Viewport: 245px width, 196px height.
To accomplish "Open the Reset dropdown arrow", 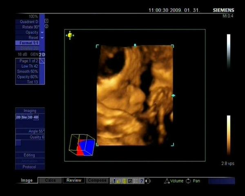I will coord(42,38).
